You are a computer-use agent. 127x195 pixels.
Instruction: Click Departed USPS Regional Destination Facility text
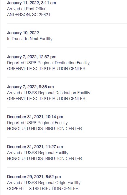(x=48, y=63)
